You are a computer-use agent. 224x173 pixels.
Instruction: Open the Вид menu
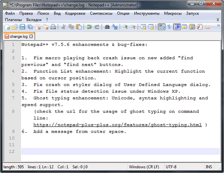point(57,13)
